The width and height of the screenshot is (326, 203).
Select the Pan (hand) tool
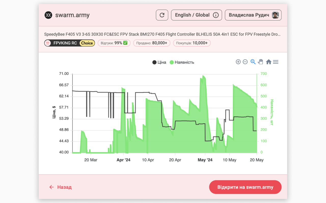tap(260, 62)
